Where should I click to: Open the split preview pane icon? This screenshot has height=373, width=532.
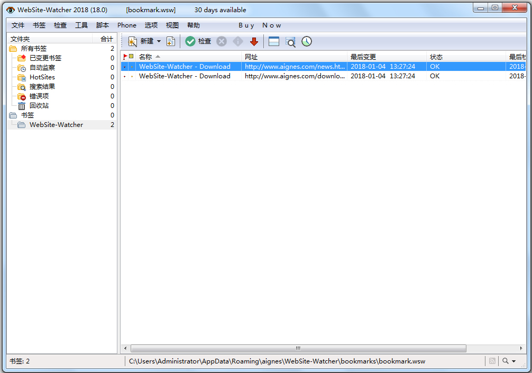(x=273, y=41)
